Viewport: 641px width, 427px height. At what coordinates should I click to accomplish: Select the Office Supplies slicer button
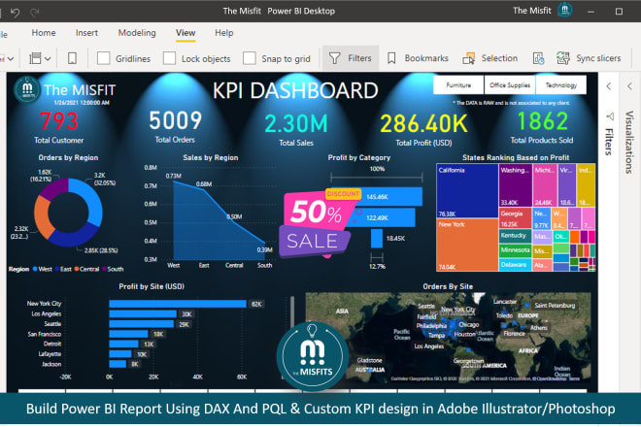(510, 85)
